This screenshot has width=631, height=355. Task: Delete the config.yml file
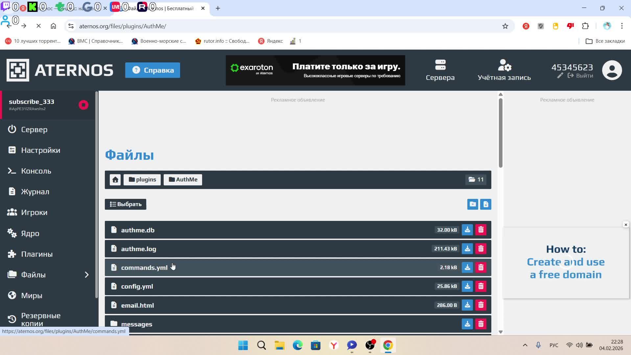click(x=481, y=286)
